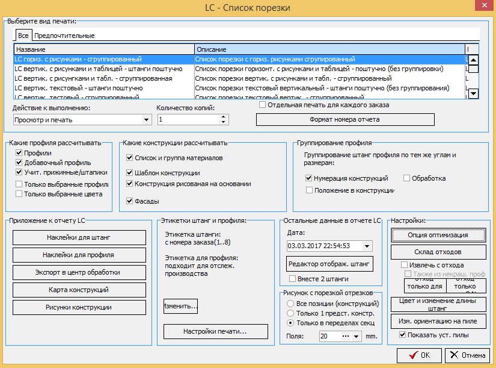Select Только 1 предст. констр. radio button
496x368 pixels.
(x=290, y=313)
